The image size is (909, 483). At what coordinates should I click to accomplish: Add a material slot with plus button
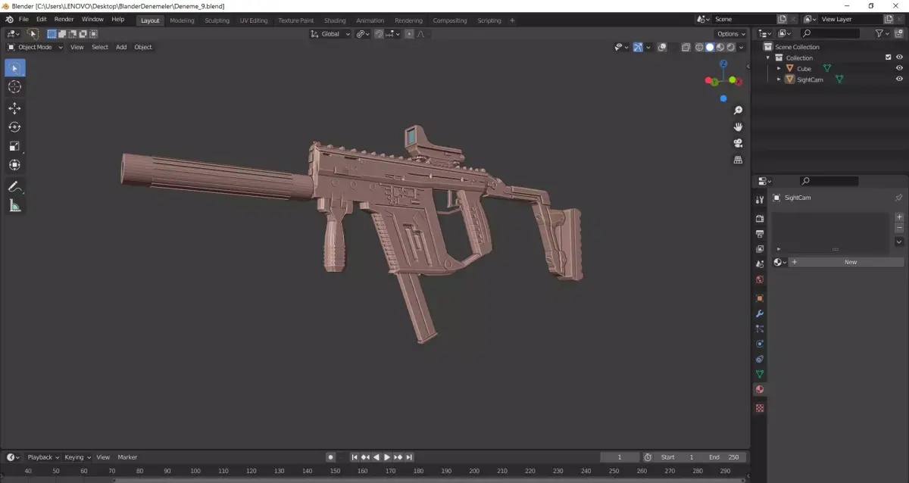click(x=899, y=217)
